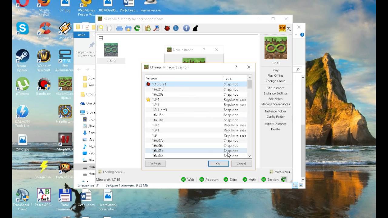Select the 1.10-pre1 snapshot row

[x=196, y=84]
